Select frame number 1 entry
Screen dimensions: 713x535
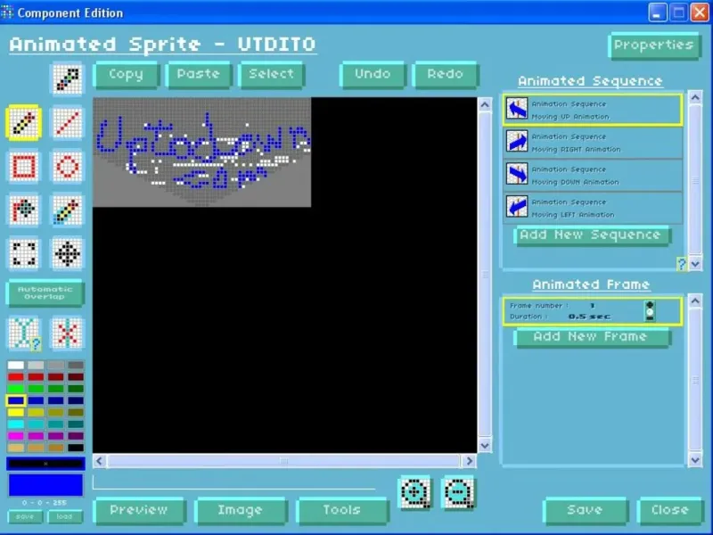593,311
